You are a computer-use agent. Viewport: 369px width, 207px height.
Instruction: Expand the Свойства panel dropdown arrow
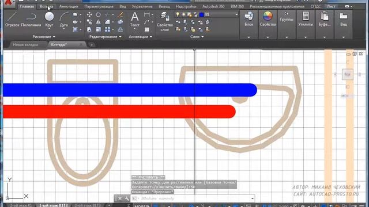coord(268,37)
